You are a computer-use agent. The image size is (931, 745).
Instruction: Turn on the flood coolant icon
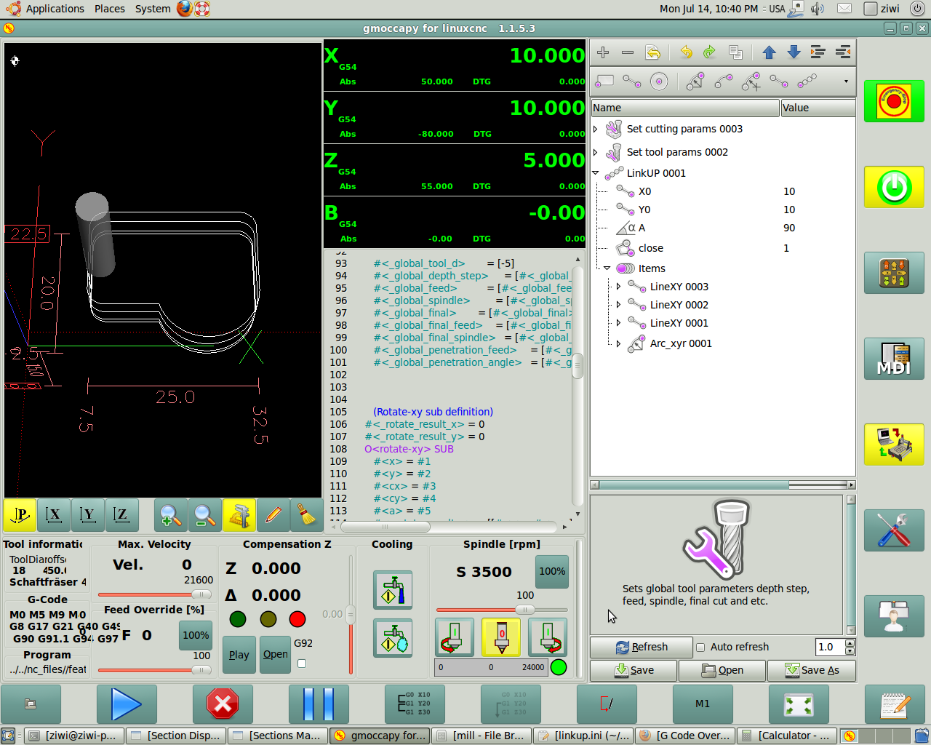pyautogui.click(x=393, y=590)
